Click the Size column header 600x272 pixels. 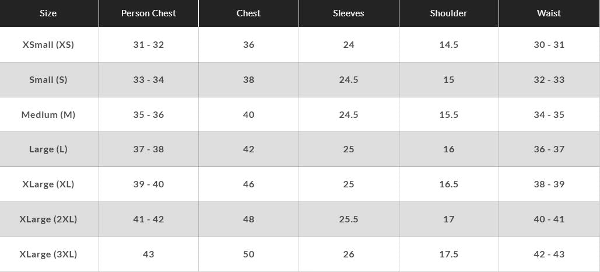48,13
